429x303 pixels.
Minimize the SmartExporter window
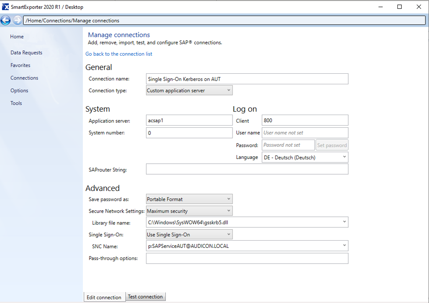(380, 7)
